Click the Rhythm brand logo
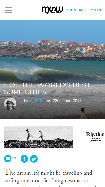Image resolution: width=105 pixels, height=187 pixels. click(x=95, y=137)
